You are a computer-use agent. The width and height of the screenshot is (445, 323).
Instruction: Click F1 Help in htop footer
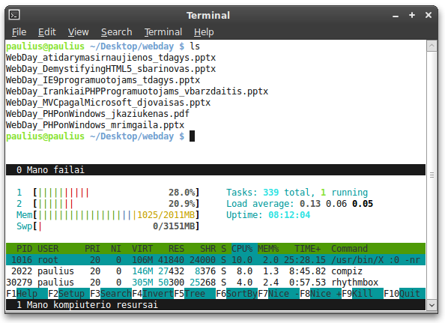pyautogui.click(x=27, y=294)
